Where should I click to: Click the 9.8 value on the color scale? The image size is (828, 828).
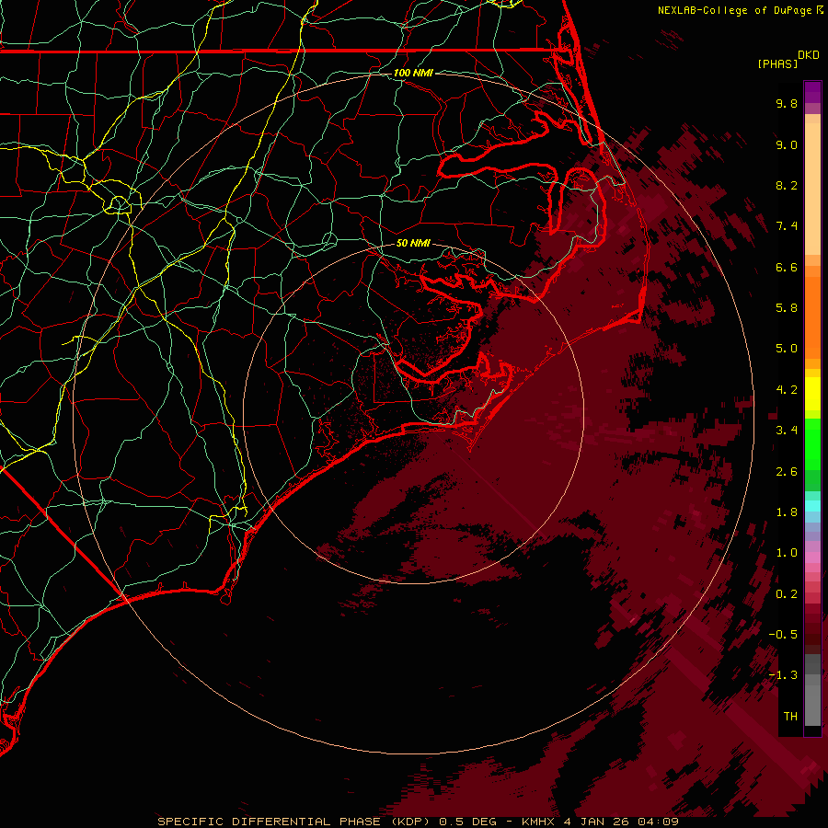[787, 103]
